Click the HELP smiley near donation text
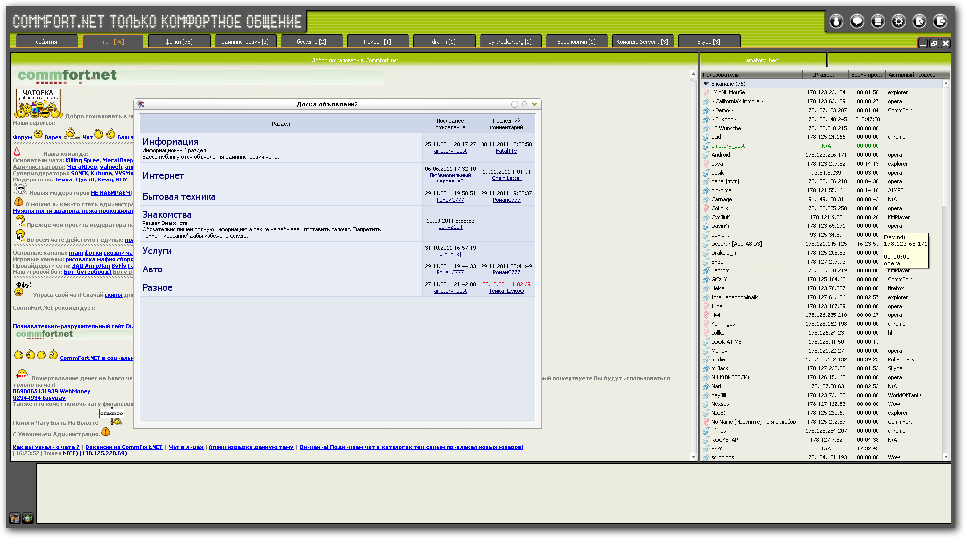This screenshot has width=965, height=538. (x=22, y=374)
